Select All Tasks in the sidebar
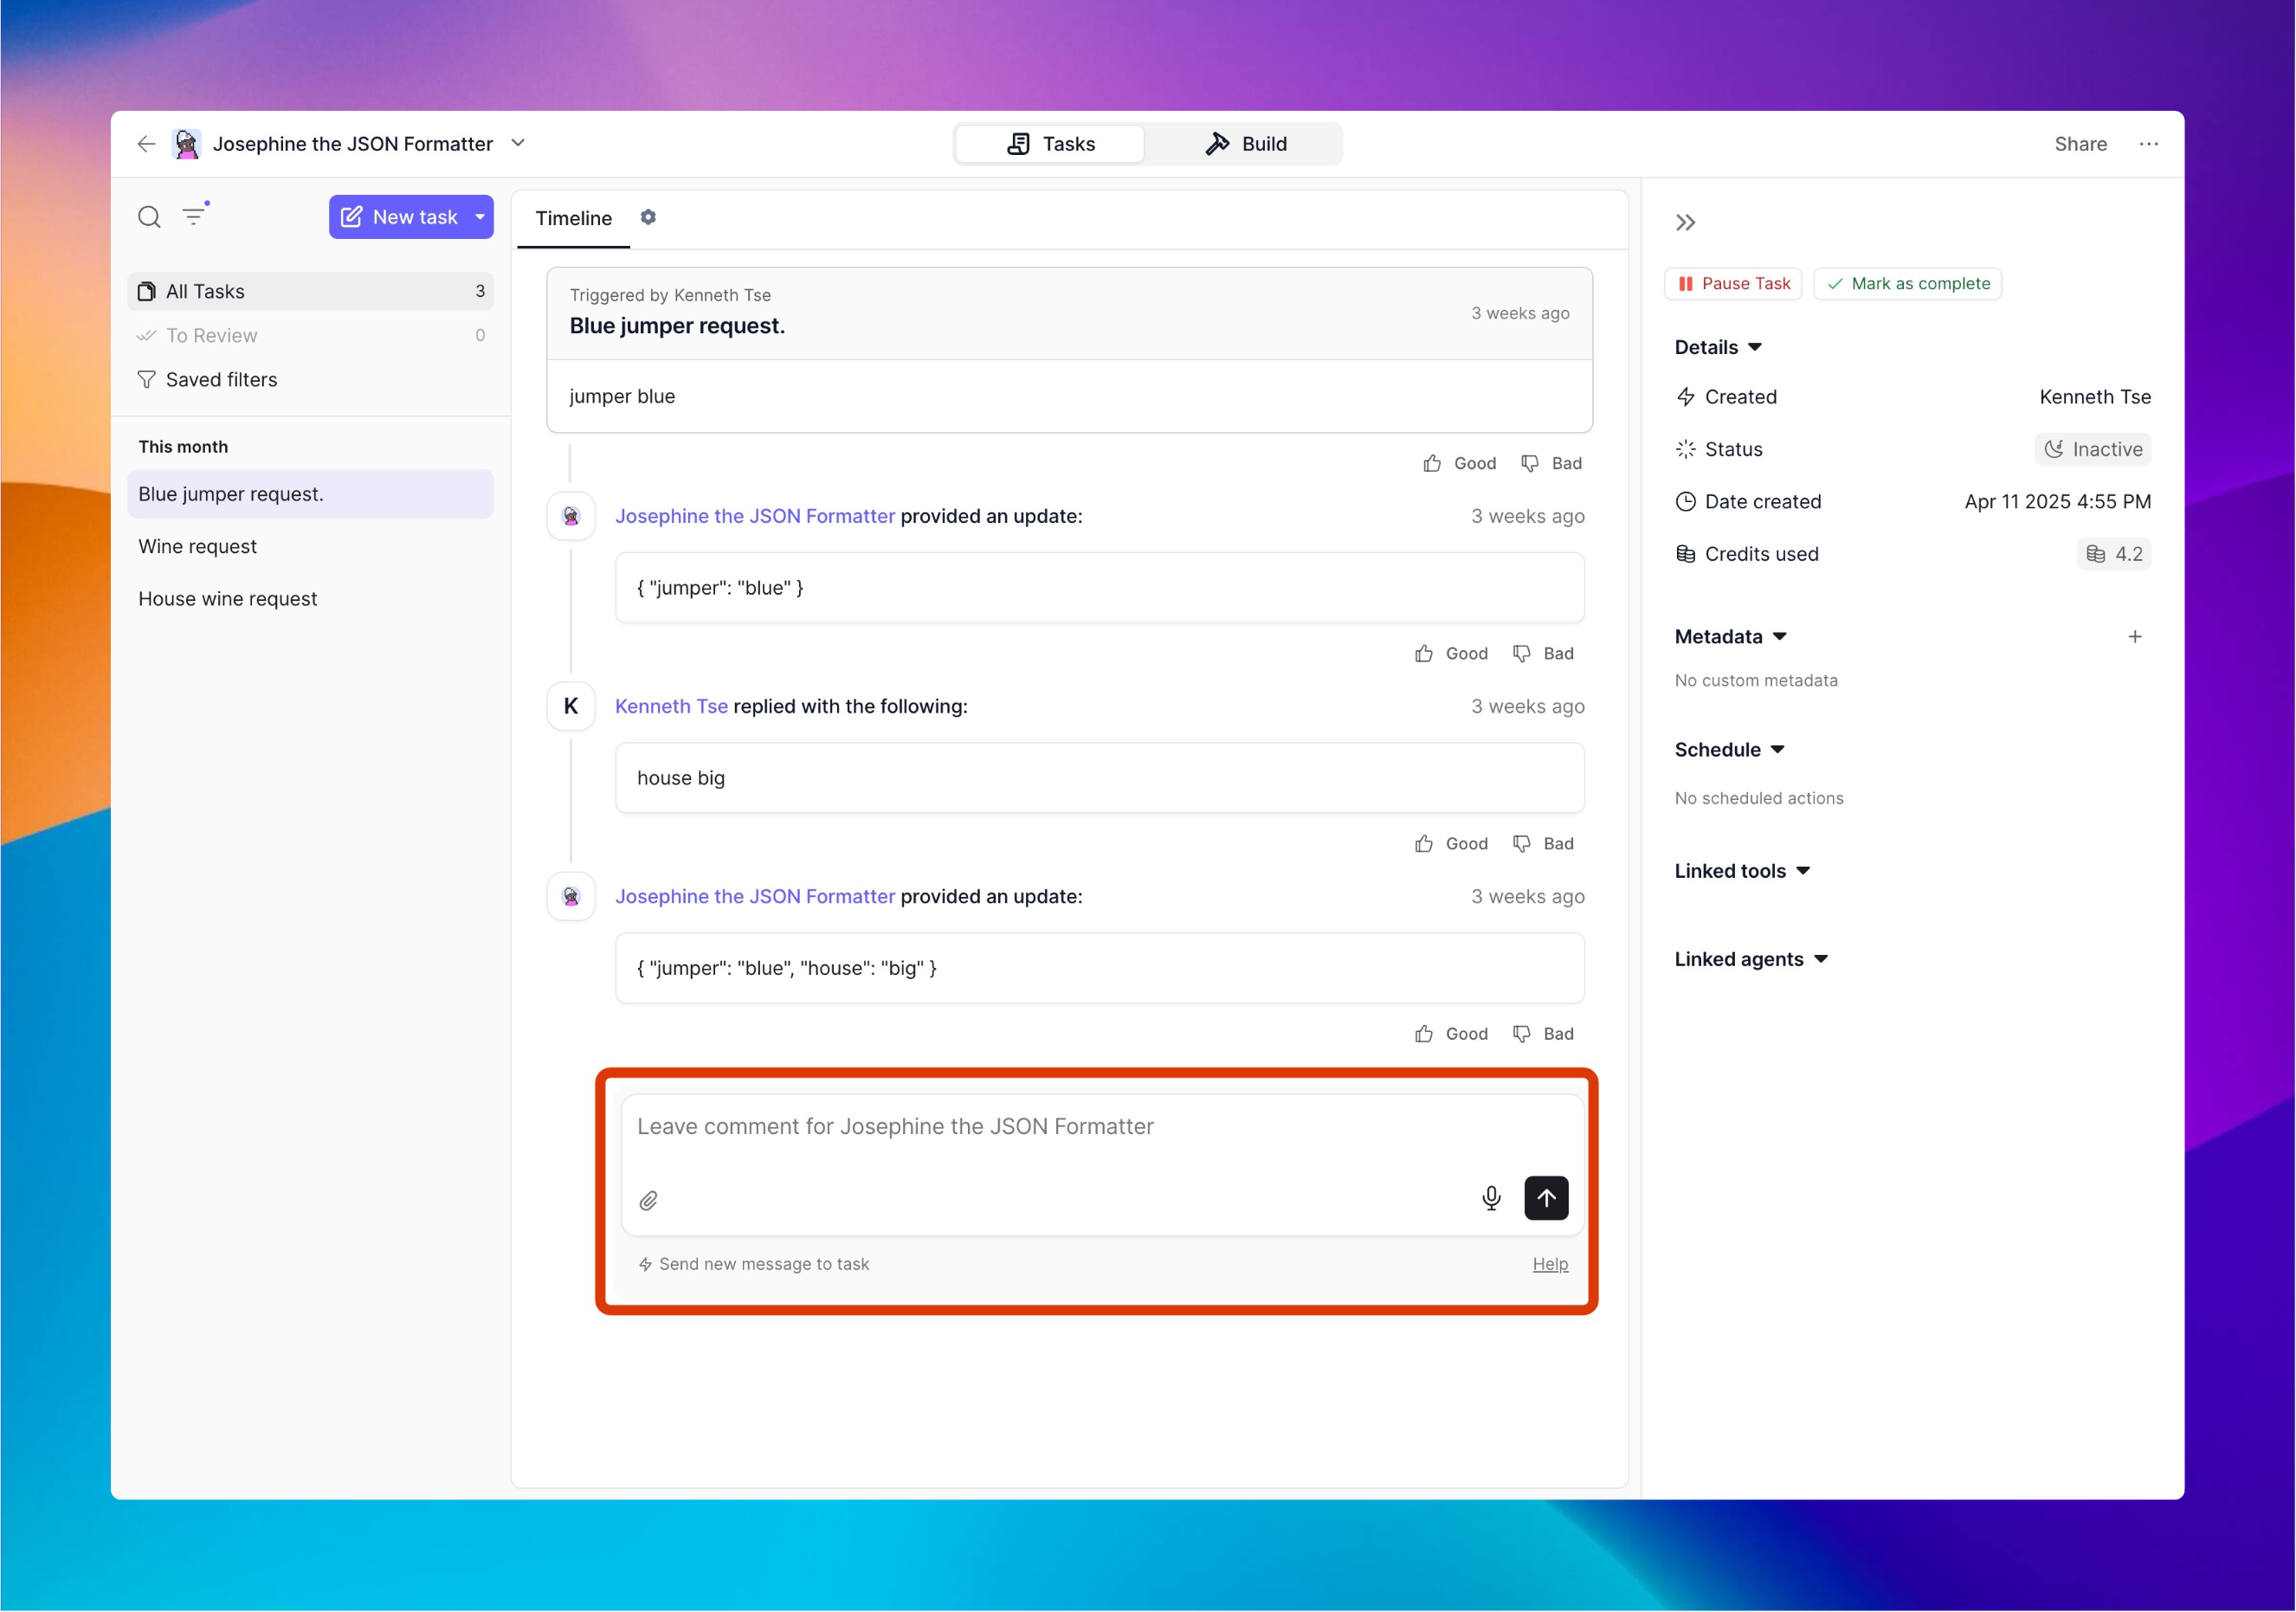The image size is (2296, 1612). coord(310,291)
